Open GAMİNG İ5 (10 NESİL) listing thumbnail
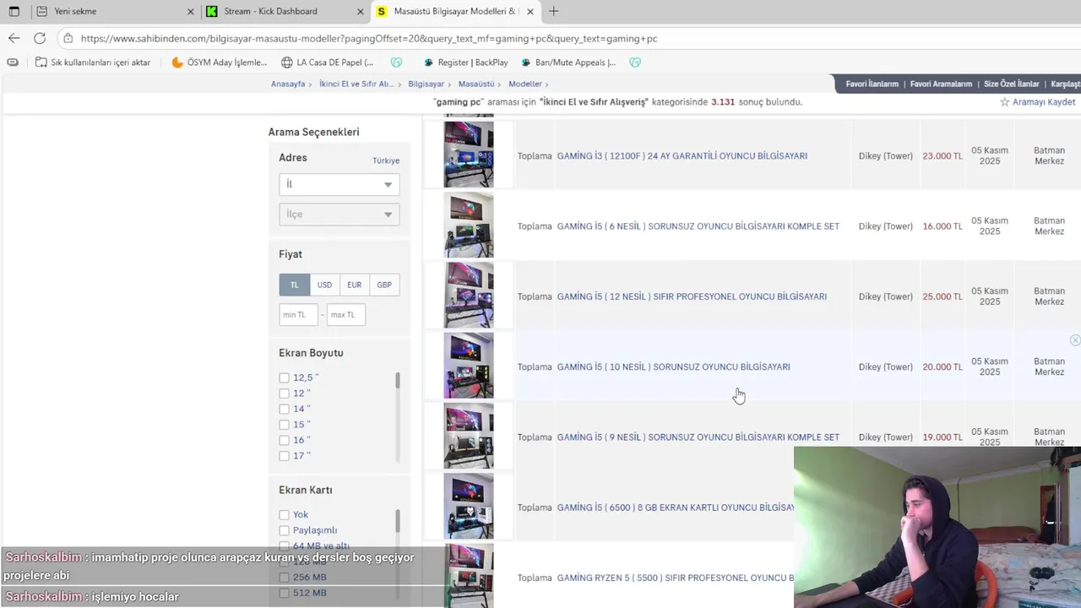 (469, 366)
